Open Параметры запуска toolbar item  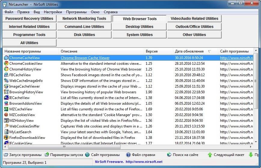(x=64, y=155)
